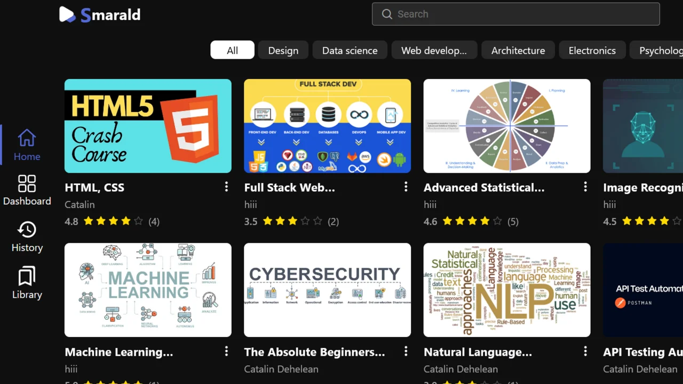Screen dimensions: 683x384
Task: Click 'Catalin Dehelean' under Absolute Beginners course
Action: point(281,369)
